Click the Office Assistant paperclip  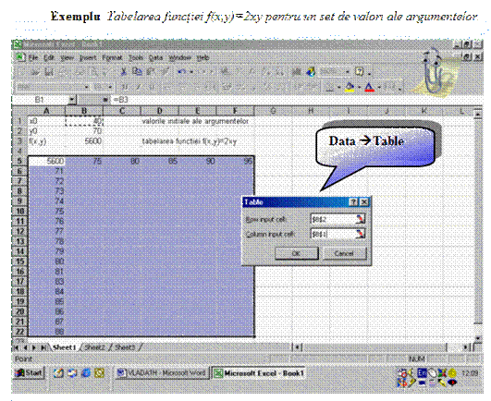point(432,71)
